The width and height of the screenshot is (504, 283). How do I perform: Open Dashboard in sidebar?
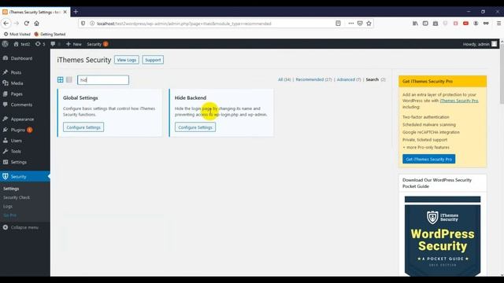pyautogui.click(x=21, y=58)
